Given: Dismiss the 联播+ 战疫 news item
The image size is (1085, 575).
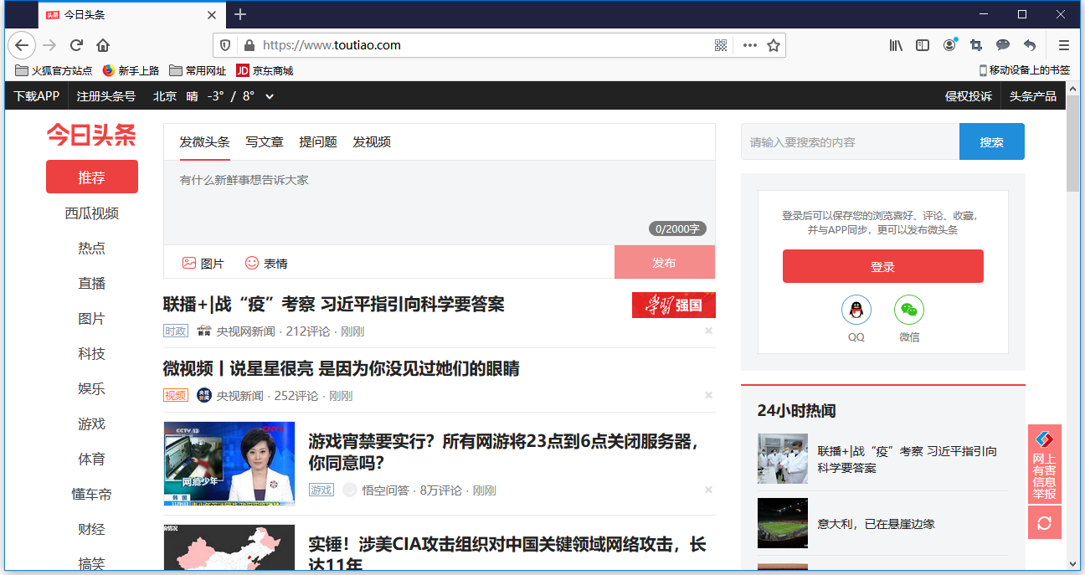Looking at the screenshot, I should (708, 331).
